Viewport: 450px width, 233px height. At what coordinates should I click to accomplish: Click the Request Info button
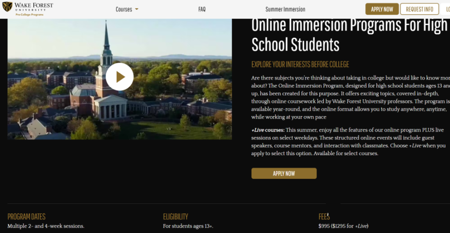coord(419,9)
